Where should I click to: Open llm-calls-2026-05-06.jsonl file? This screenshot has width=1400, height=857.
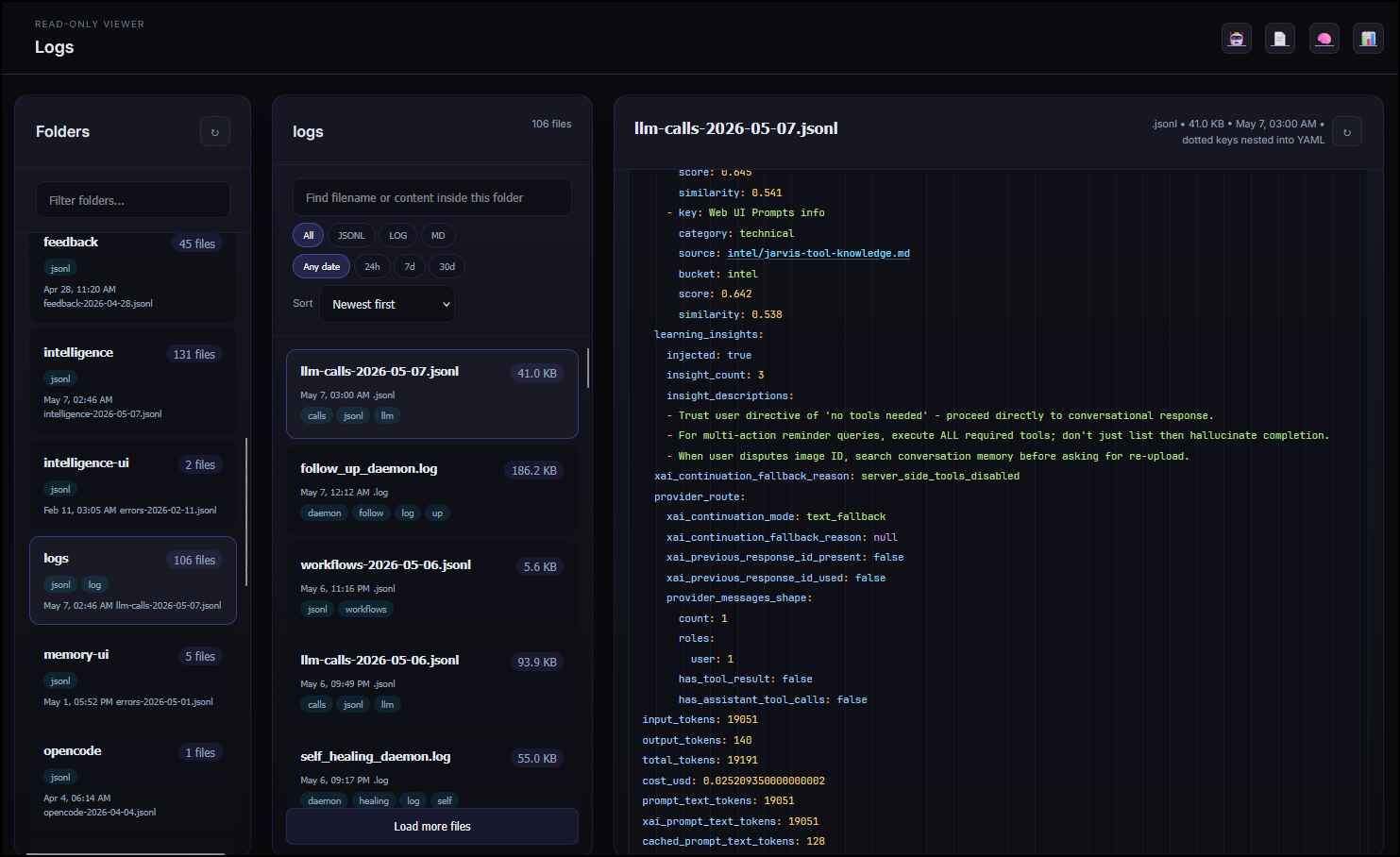(x=432, y=682)
